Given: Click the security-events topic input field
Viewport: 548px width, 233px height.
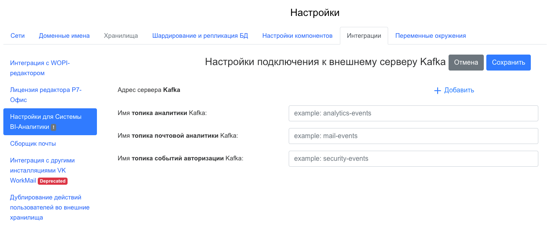Looking at the screenshot, I should (x=413, y=159).
